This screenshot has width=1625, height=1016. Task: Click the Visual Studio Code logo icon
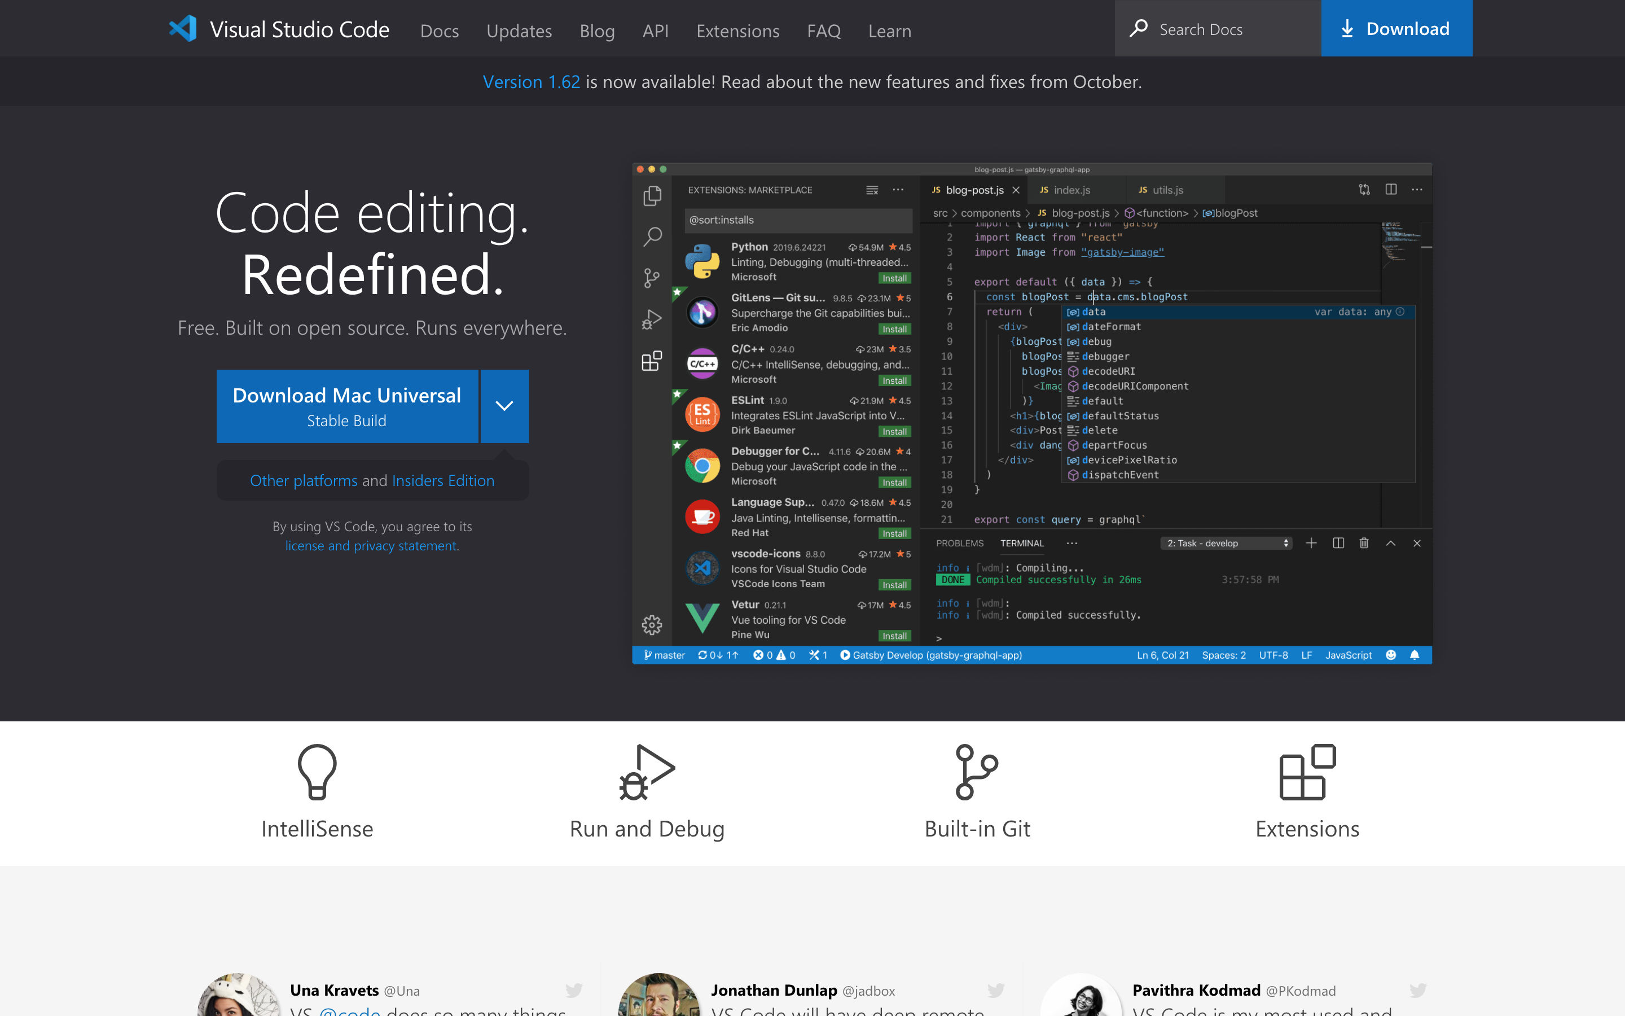pyautogui.click(x=183, y=29)
